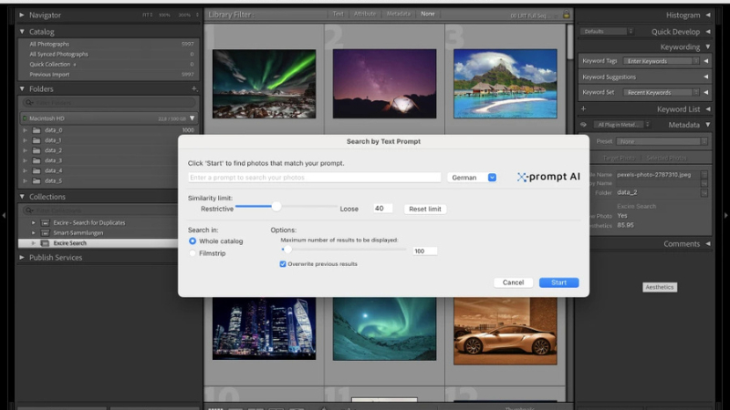Collapse the Folders panel
The height and width of the screenshot is (410, 730).
(x=22, y=88)
